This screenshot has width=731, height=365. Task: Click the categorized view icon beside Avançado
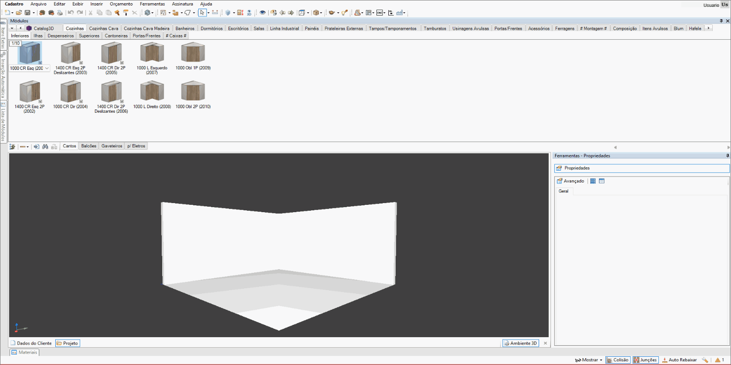593,181
